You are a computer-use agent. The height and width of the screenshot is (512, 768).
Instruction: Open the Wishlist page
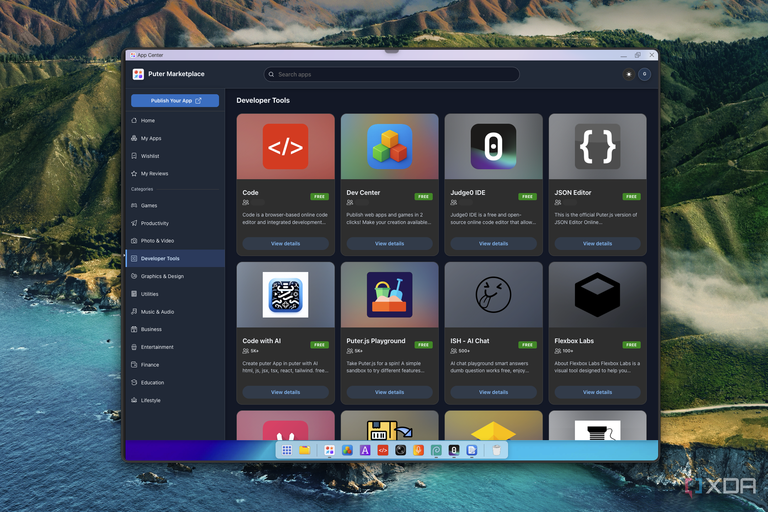coord(175,156)
